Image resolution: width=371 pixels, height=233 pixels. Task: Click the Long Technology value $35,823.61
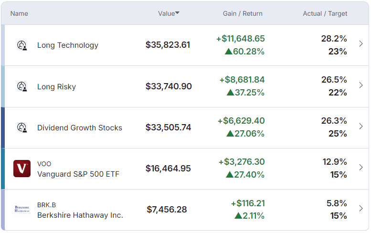click(168, 45)
